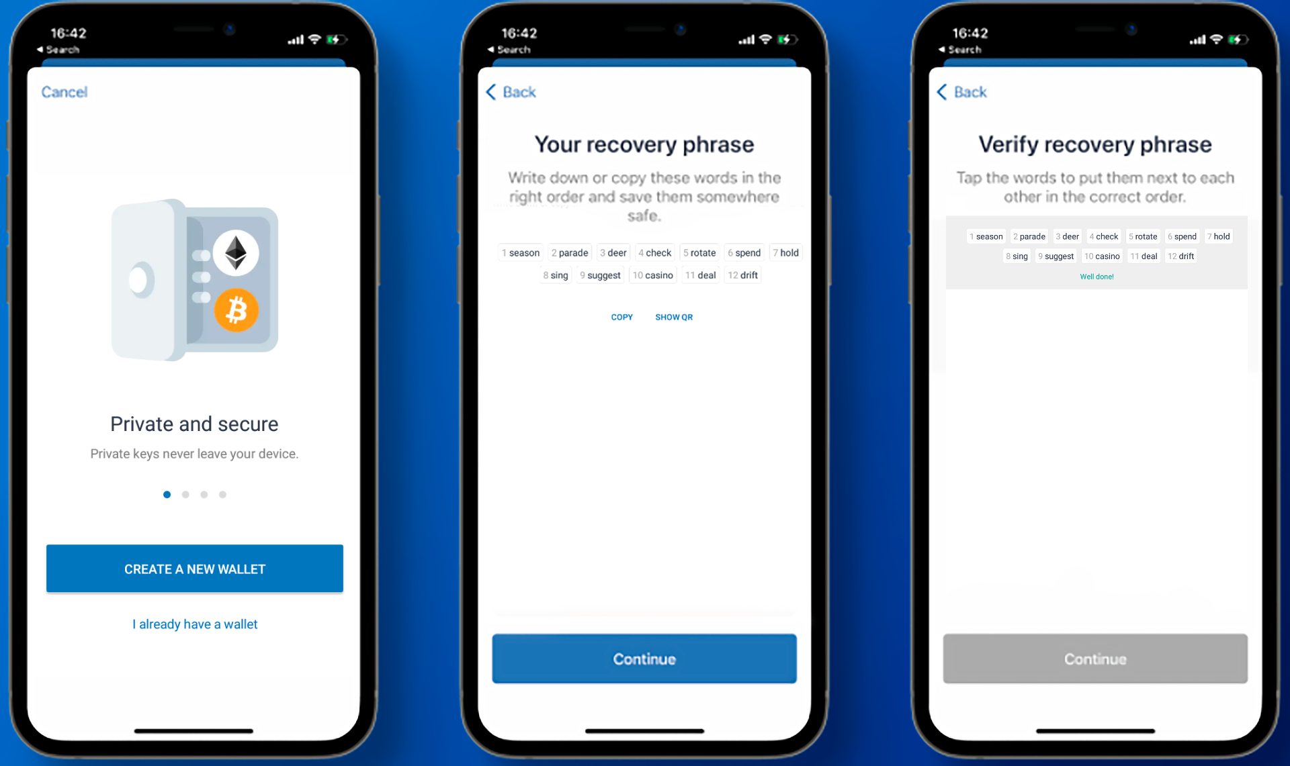Click CREATE A NEW WALLET button
The height and width of the screenshot is (766, 1290).
coord(196,569)
